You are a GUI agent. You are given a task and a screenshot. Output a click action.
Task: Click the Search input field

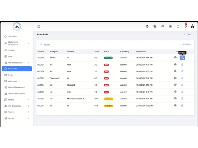point(54,45)
